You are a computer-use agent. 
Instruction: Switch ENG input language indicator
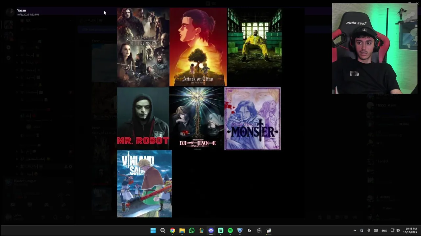pos(384,231)
